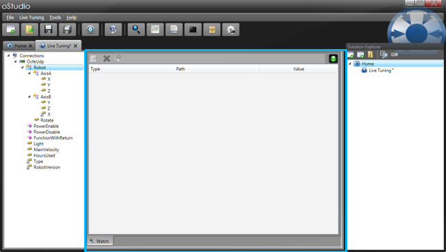Collapse the AxisB tree node
The width and height of the screenshot is (446, 252).
tap(29, 97)
